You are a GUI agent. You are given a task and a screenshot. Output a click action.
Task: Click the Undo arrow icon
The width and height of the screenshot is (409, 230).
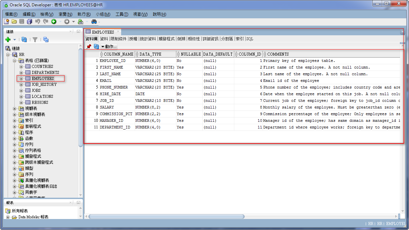38,22
